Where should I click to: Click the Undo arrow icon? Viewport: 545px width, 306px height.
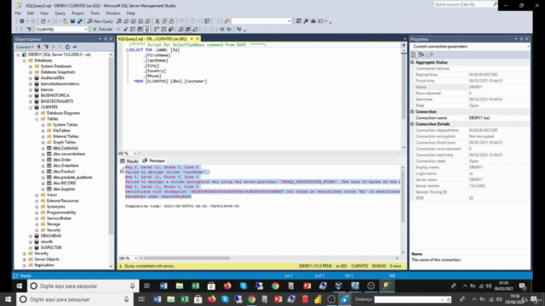(x=181, y=21)
